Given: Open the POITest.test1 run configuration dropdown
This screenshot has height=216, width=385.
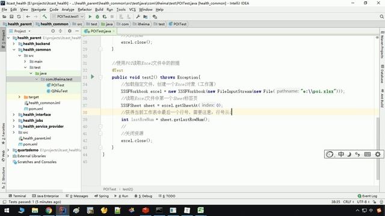Looking at the screenshot, I should click(67, 16).
